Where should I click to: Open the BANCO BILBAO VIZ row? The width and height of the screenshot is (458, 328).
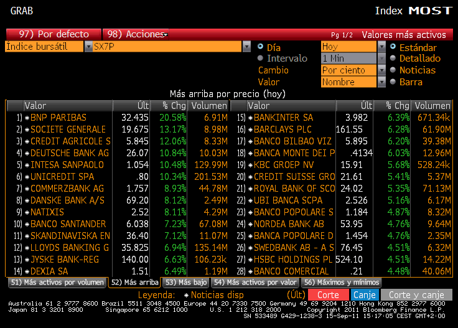[342, 141]
